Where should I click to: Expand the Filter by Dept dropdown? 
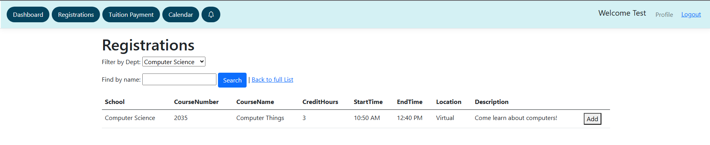click(174, 62)
